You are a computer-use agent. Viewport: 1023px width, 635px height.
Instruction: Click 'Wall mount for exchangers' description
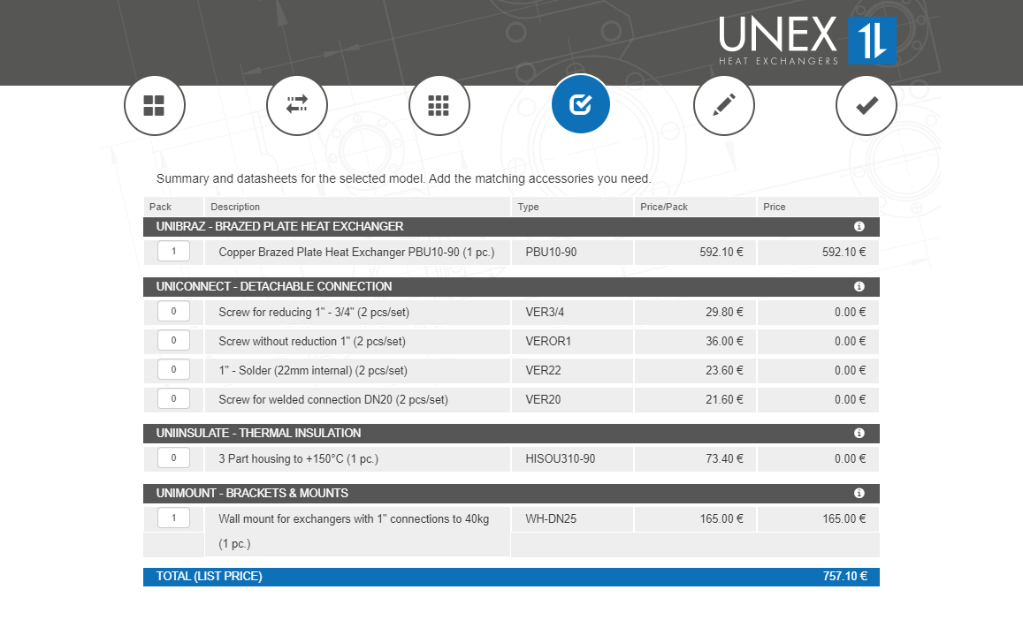(354, 532)
